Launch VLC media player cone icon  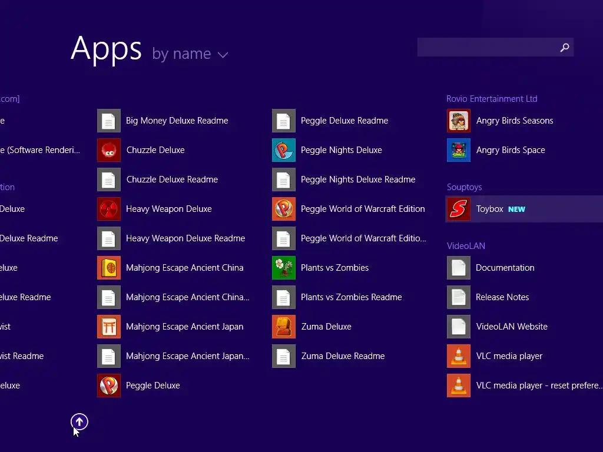[x=459, y=356]
